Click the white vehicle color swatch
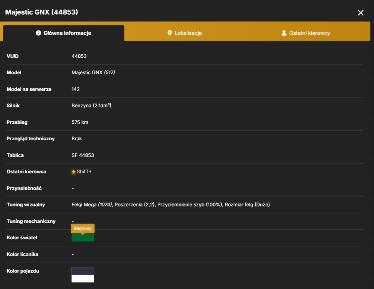This screenshot has height=289, width=374. click(83, 279)
